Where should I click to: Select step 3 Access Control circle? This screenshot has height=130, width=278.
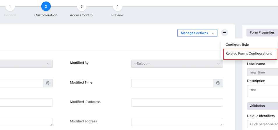(82, 6)
